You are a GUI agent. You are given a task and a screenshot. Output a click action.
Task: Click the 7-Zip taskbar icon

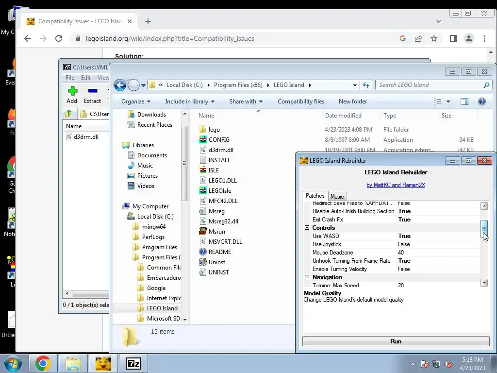tap(133, 363)
